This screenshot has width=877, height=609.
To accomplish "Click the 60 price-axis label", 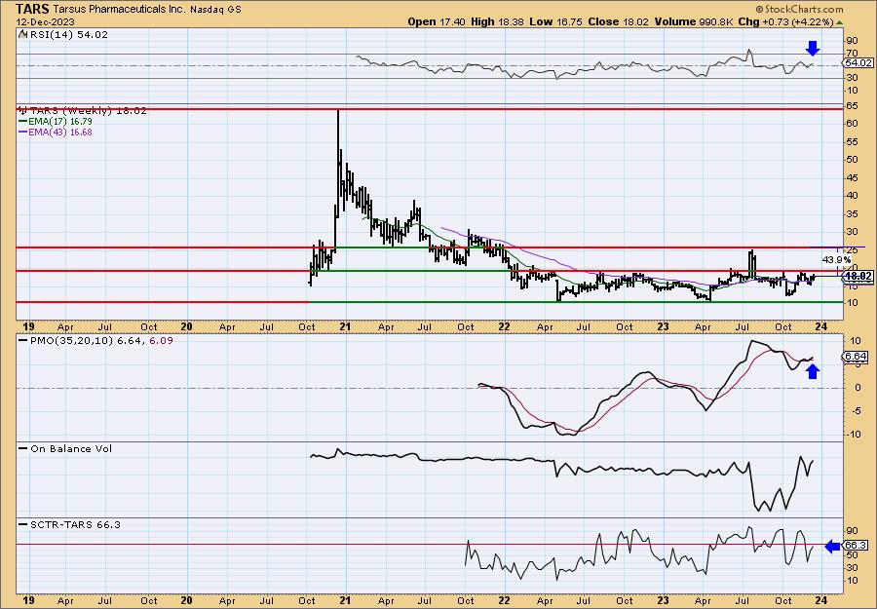I will 853,124.
